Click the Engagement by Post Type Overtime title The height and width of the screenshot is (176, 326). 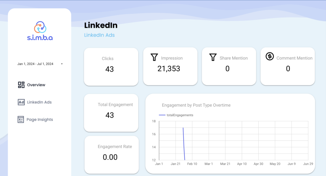[x=196, y=105]
